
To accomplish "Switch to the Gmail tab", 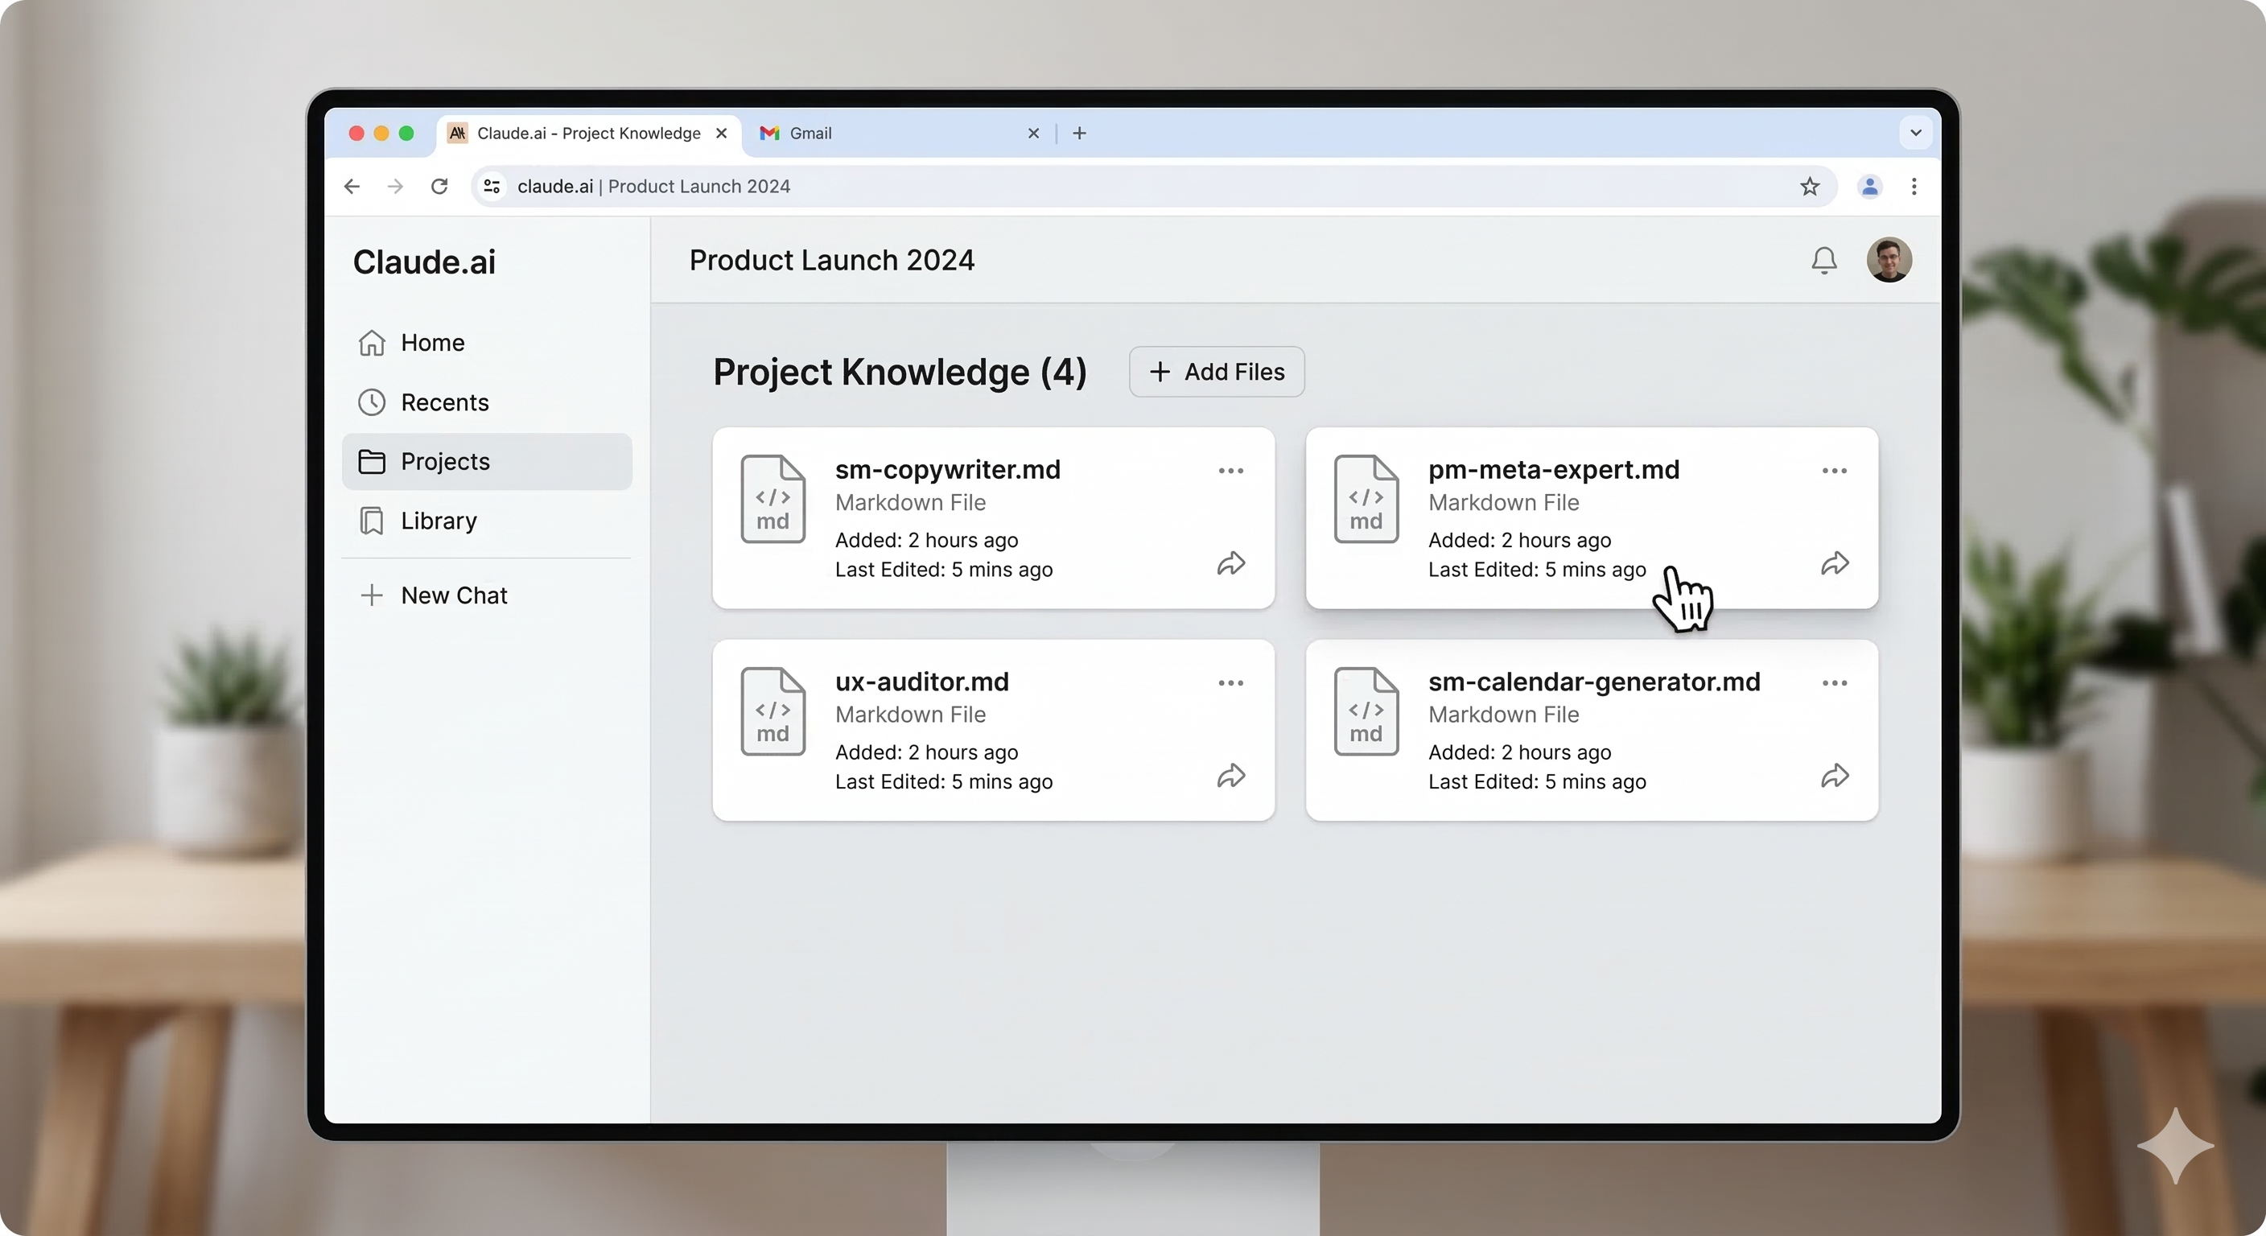I will point(897,133).
